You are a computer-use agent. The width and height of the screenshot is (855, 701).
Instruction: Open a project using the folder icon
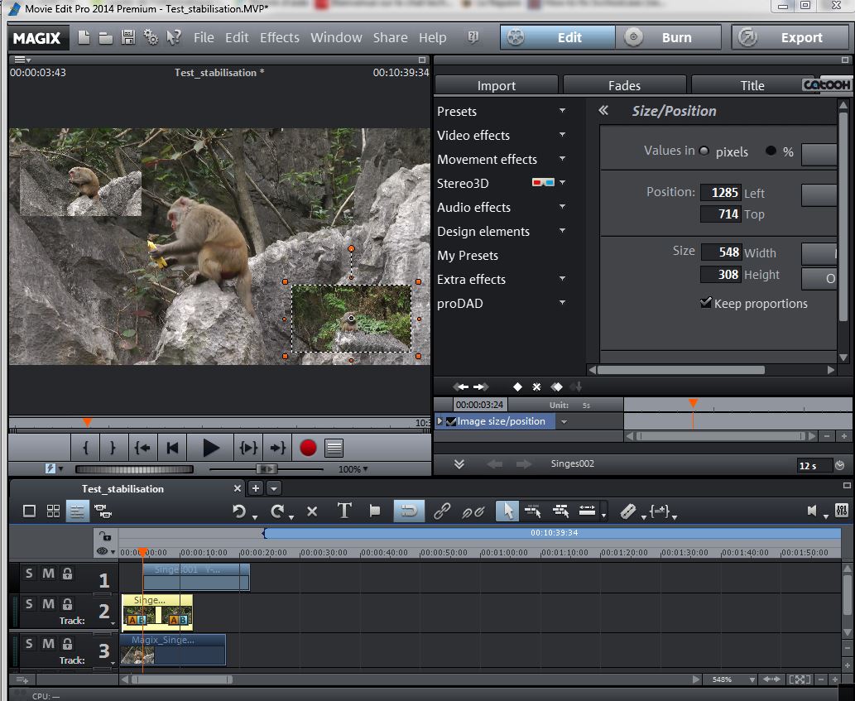106,37
